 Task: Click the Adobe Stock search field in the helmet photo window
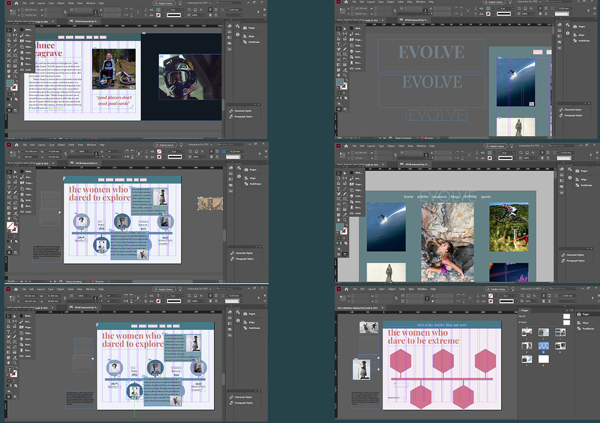229,3
